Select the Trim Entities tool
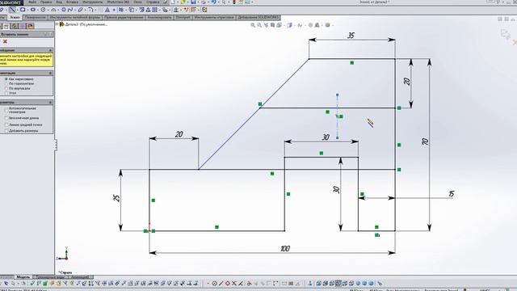The height and width of the screenshot is (291, 517). click(121, 10)
